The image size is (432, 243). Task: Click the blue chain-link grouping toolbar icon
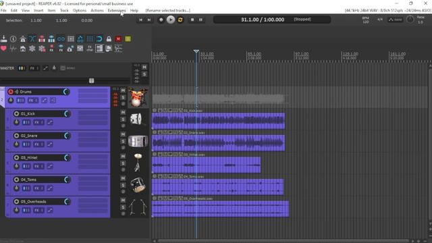(x=61, y=39)
